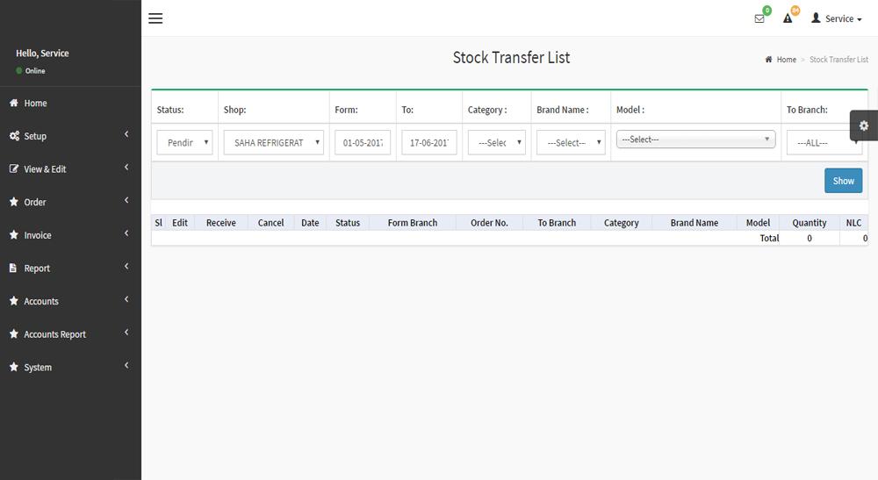Expand the Invoice sidebar menu
878x480 pixels.
(70, 235)
